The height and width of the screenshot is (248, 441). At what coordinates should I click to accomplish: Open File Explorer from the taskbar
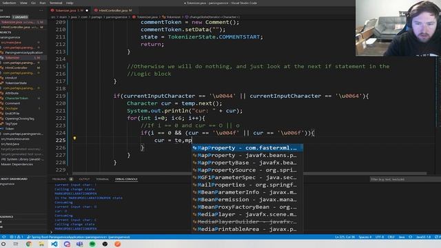coord(41,244)
